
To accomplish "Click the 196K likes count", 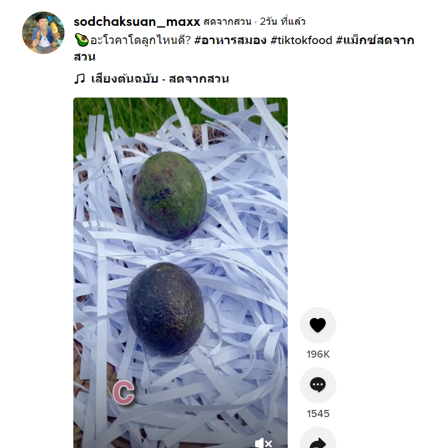I will click(x=318, y=354).
